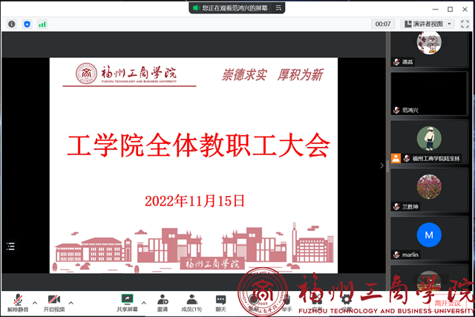Select marlin's participant video tile
Screen dimensions: 475x317
(x=429, y=238)
